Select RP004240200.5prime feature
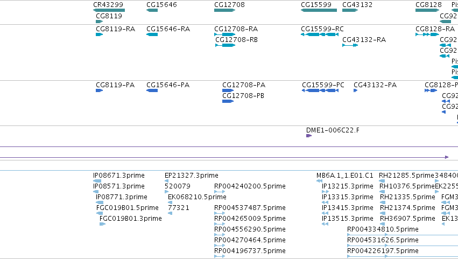The image size is (458, 259). (x=220, y=192)
